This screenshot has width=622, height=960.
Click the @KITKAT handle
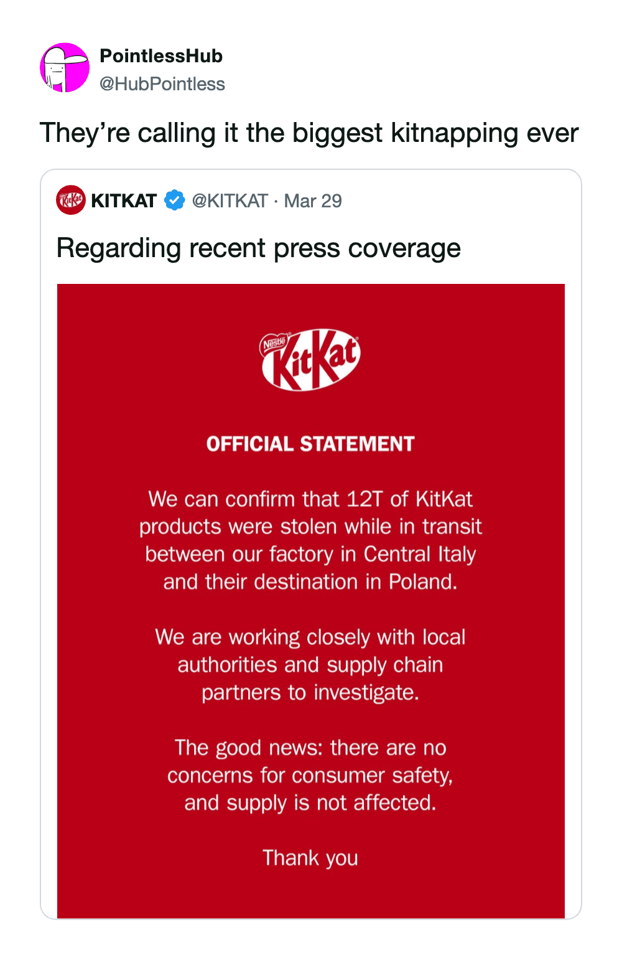230,200
